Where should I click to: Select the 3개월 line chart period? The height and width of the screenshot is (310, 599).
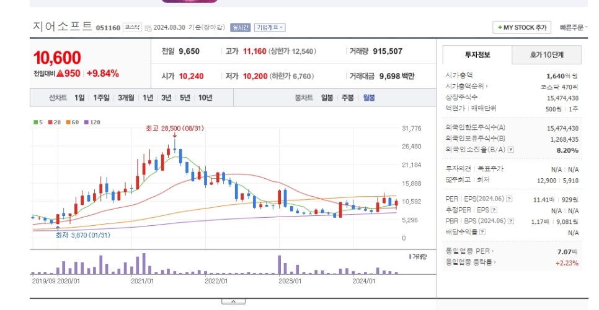click(x=126, y=98)
